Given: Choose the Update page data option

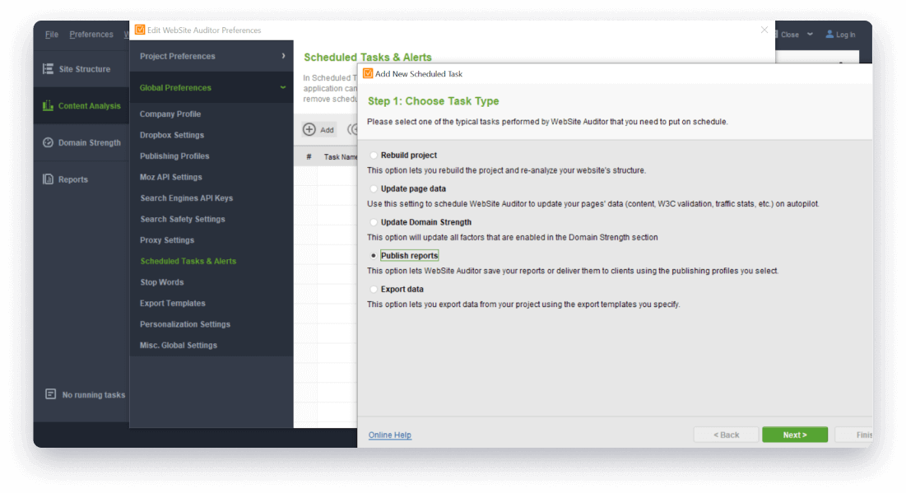Looking at the screenshot, I should tap(374, 188).
